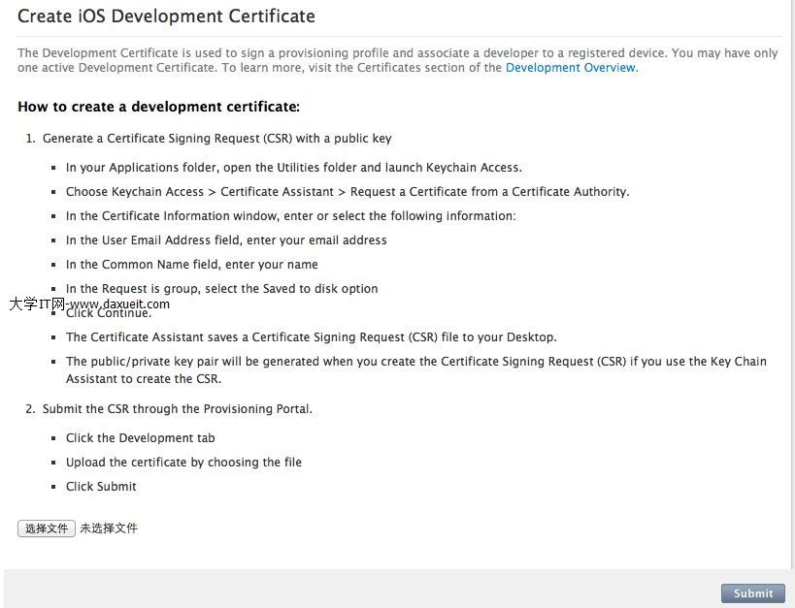Click the Saved to disk option instruction

click(221, 288)
